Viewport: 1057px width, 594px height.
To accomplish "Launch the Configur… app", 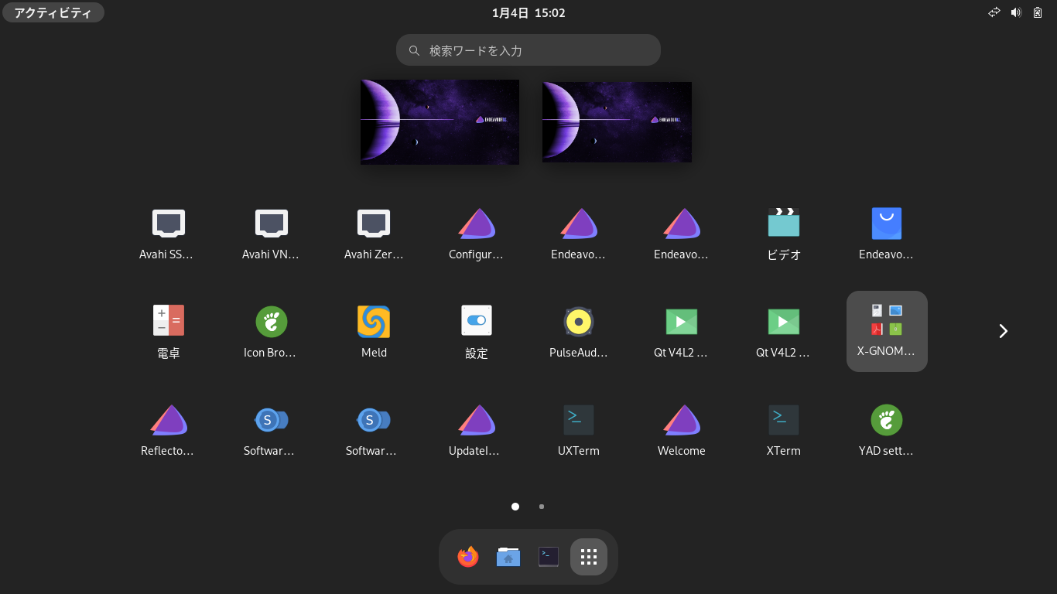I will tap(477, 232).
